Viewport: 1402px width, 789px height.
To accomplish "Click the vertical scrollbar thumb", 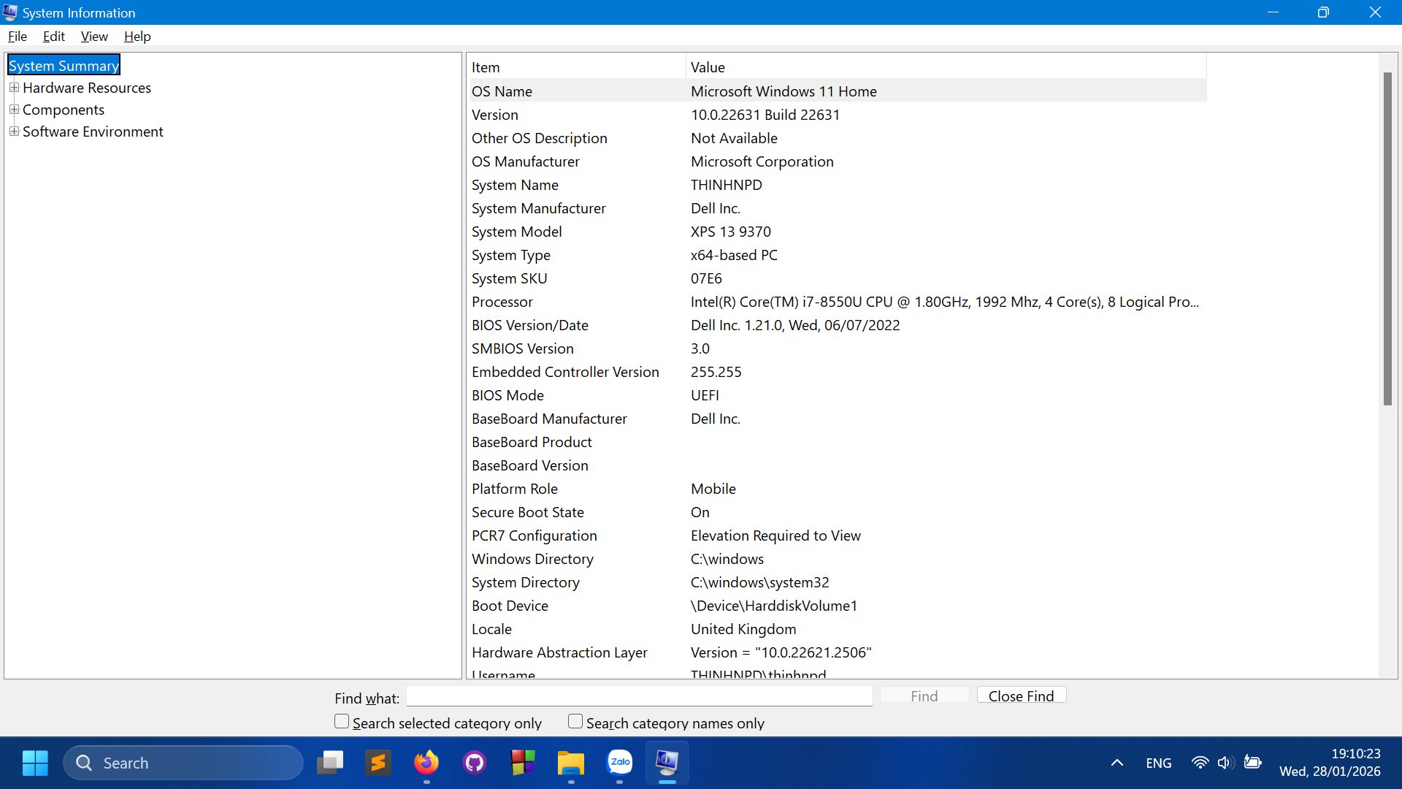I will pyautogui.click(x=1387, y=238).
